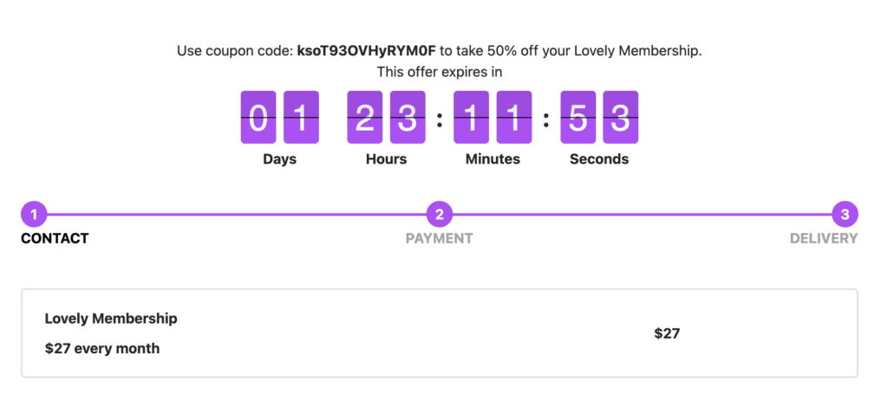Click the first Minutes digit tile

[x=472, y=118]
